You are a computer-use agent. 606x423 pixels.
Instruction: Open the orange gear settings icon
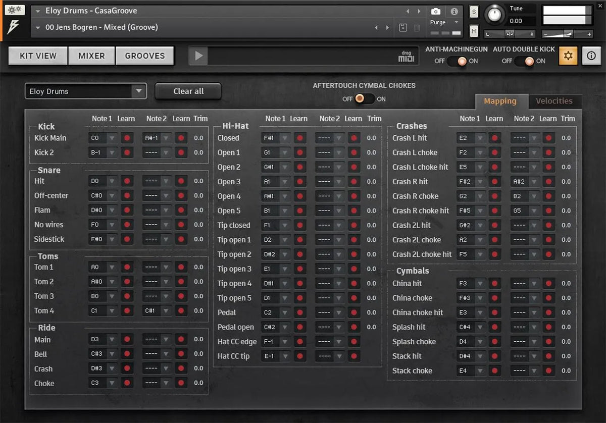(568, 56)
